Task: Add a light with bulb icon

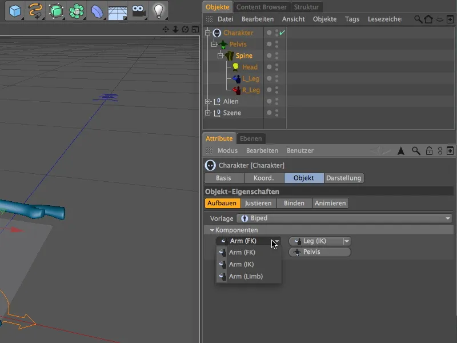Action: (x=158, y=11)
